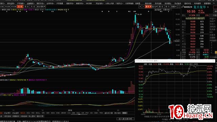
Task: Open the 资金趋势 indicator tab
Action: [16, 113]
